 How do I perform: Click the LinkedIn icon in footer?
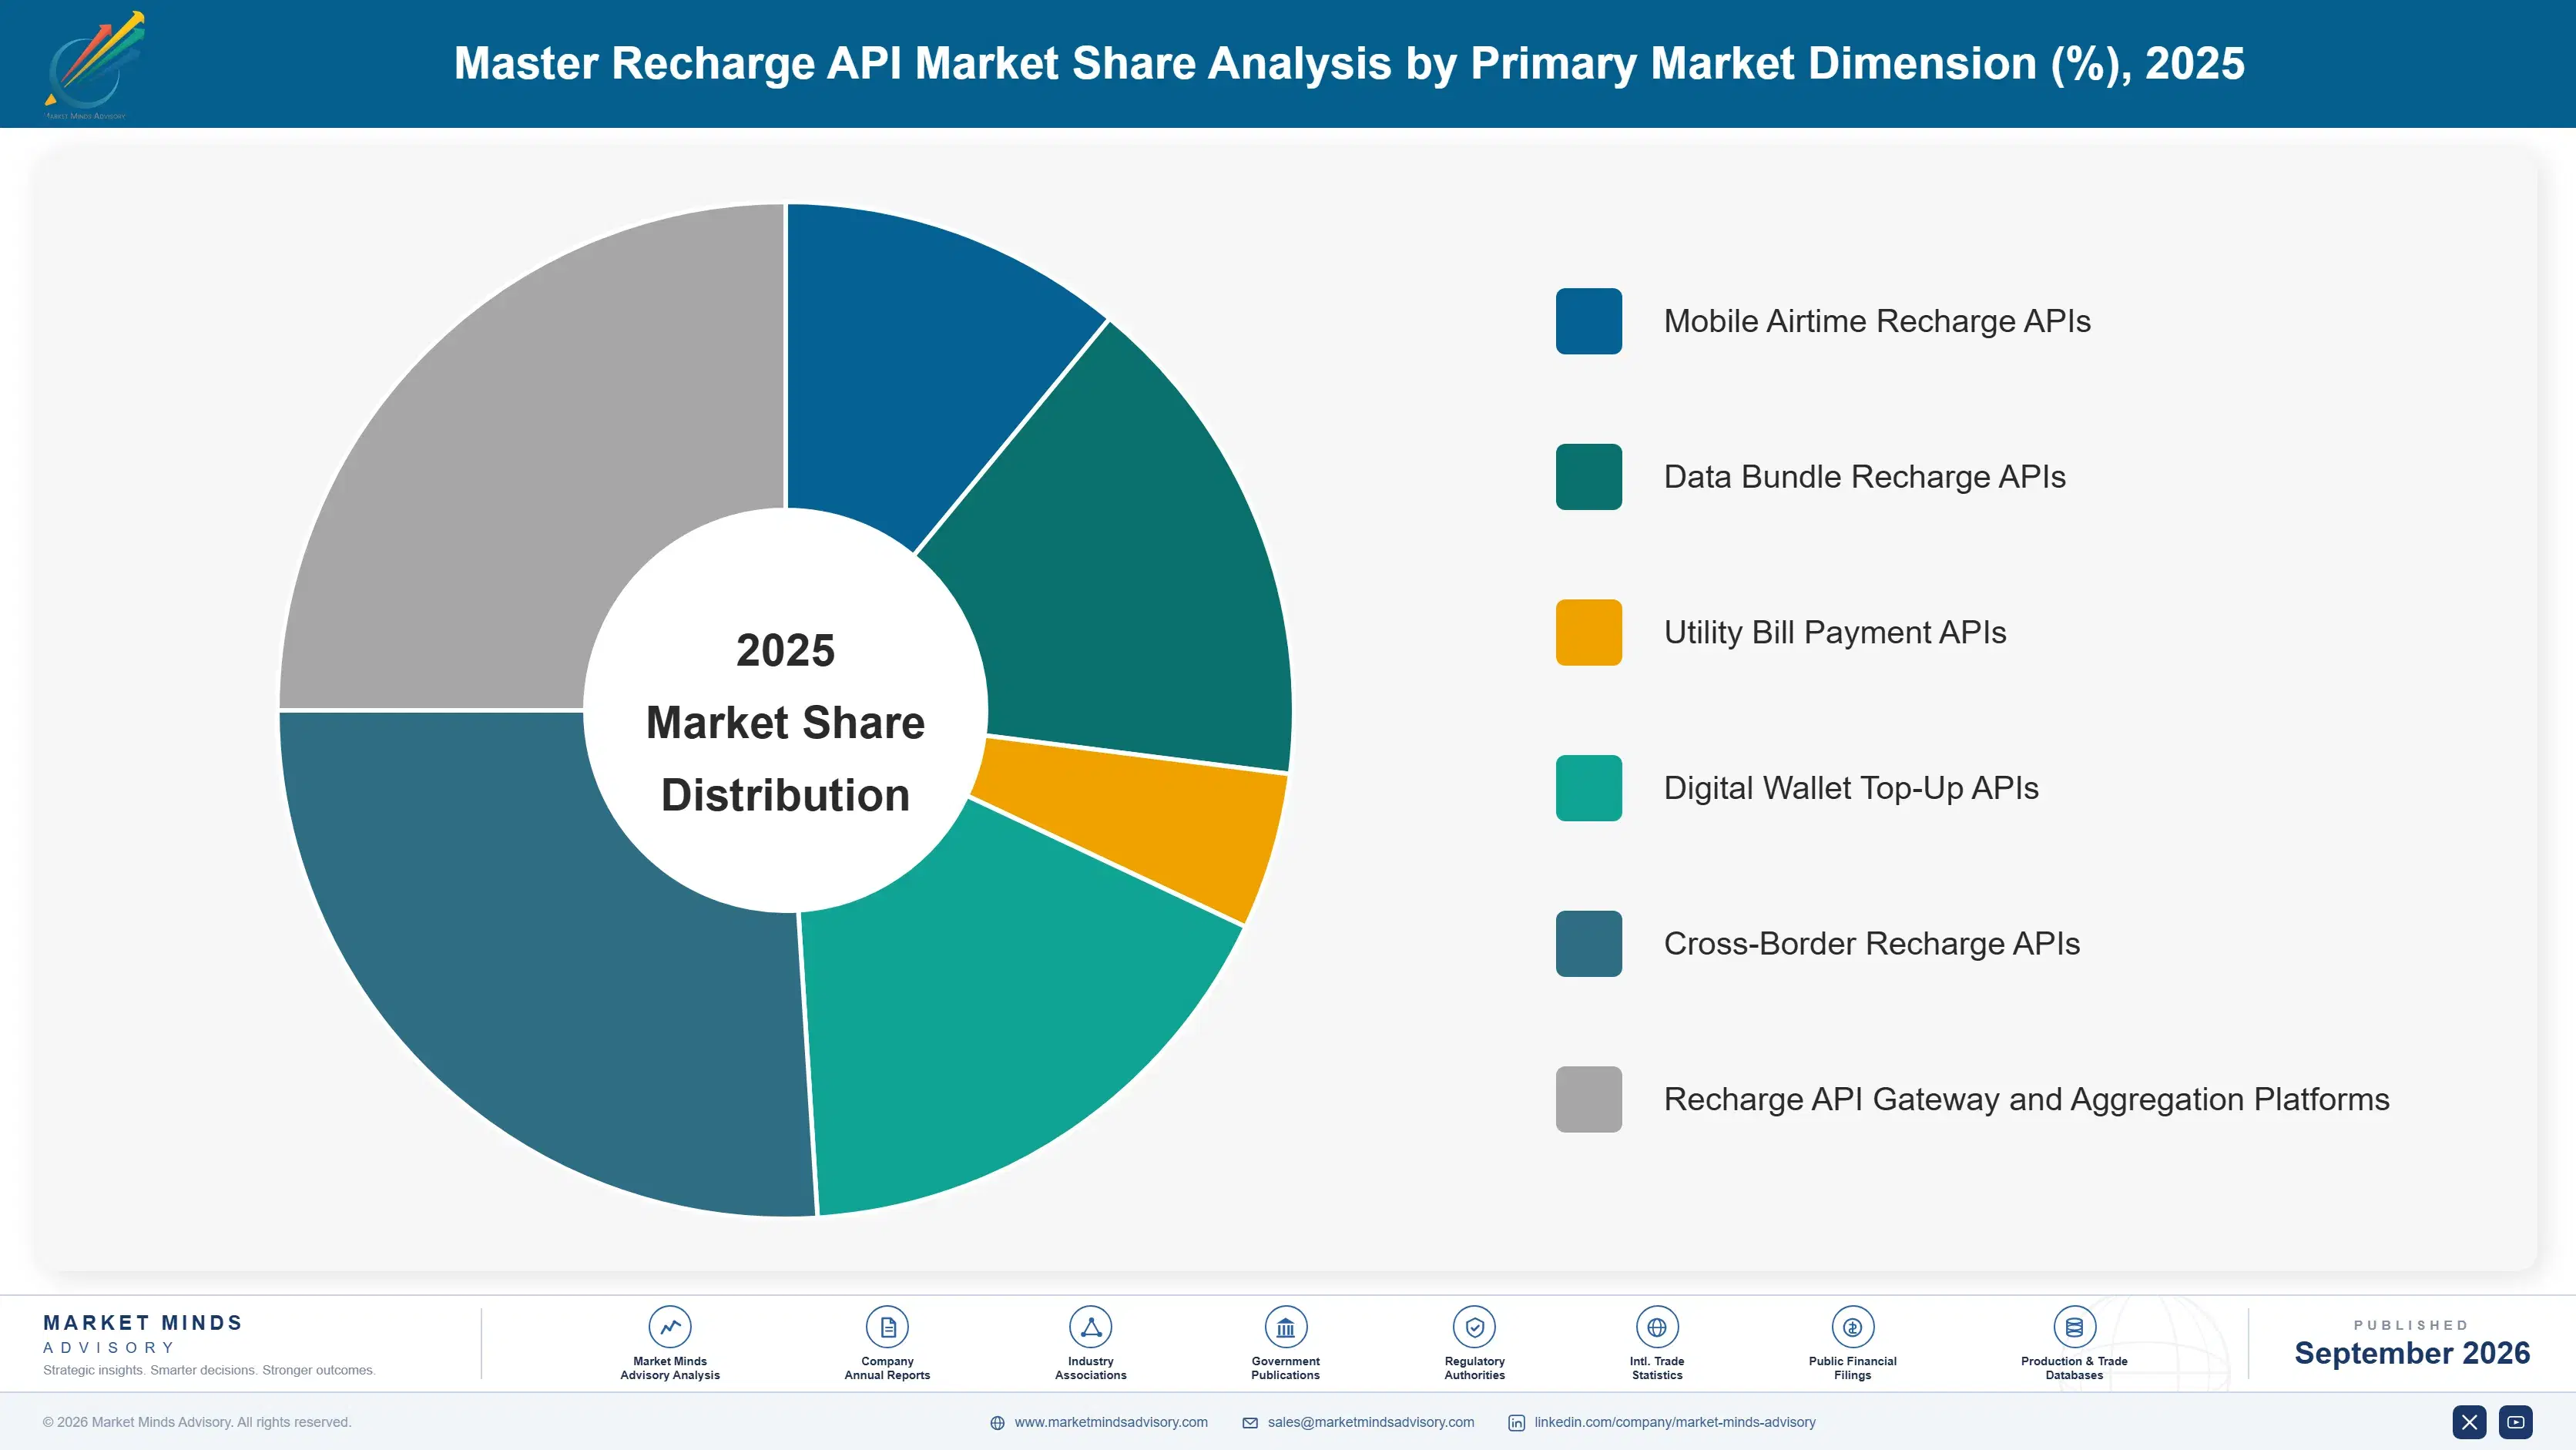click(1517, 1423)
